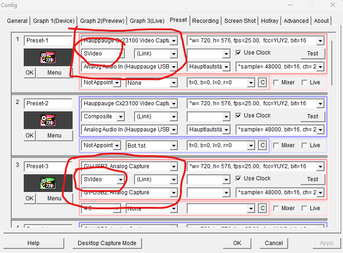Open Preset-2 Hauptlautstä volume dropdown
Screen dimensions: 343x253
coord(226,130)
